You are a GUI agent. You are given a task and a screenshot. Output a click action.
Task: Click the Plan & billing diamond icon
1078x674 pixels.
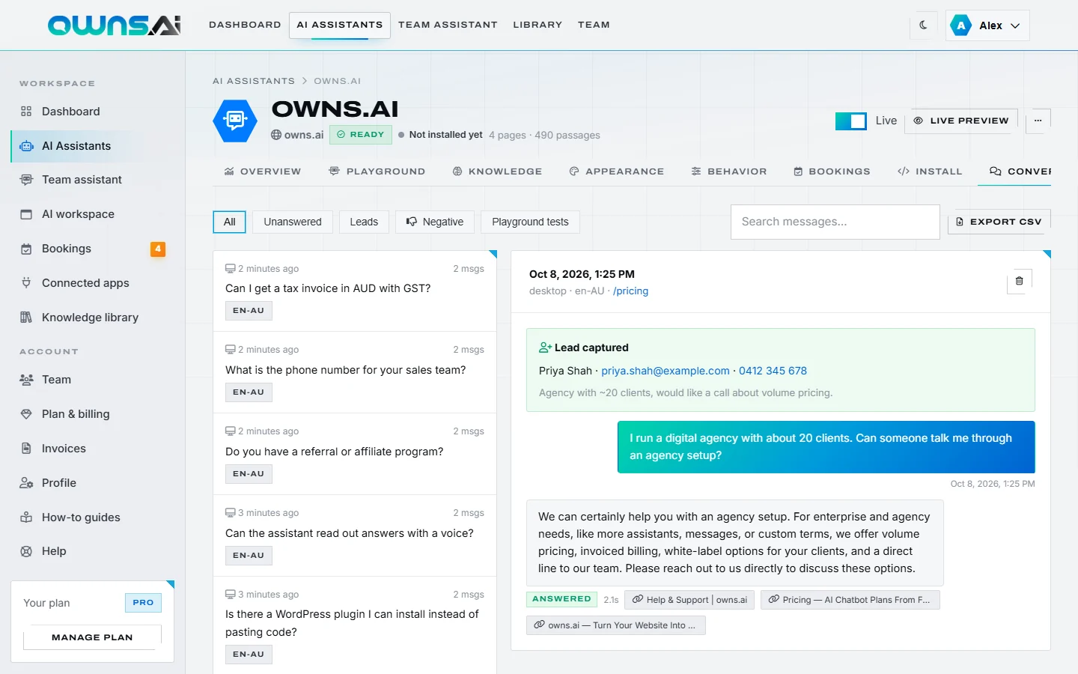point(26,414)
